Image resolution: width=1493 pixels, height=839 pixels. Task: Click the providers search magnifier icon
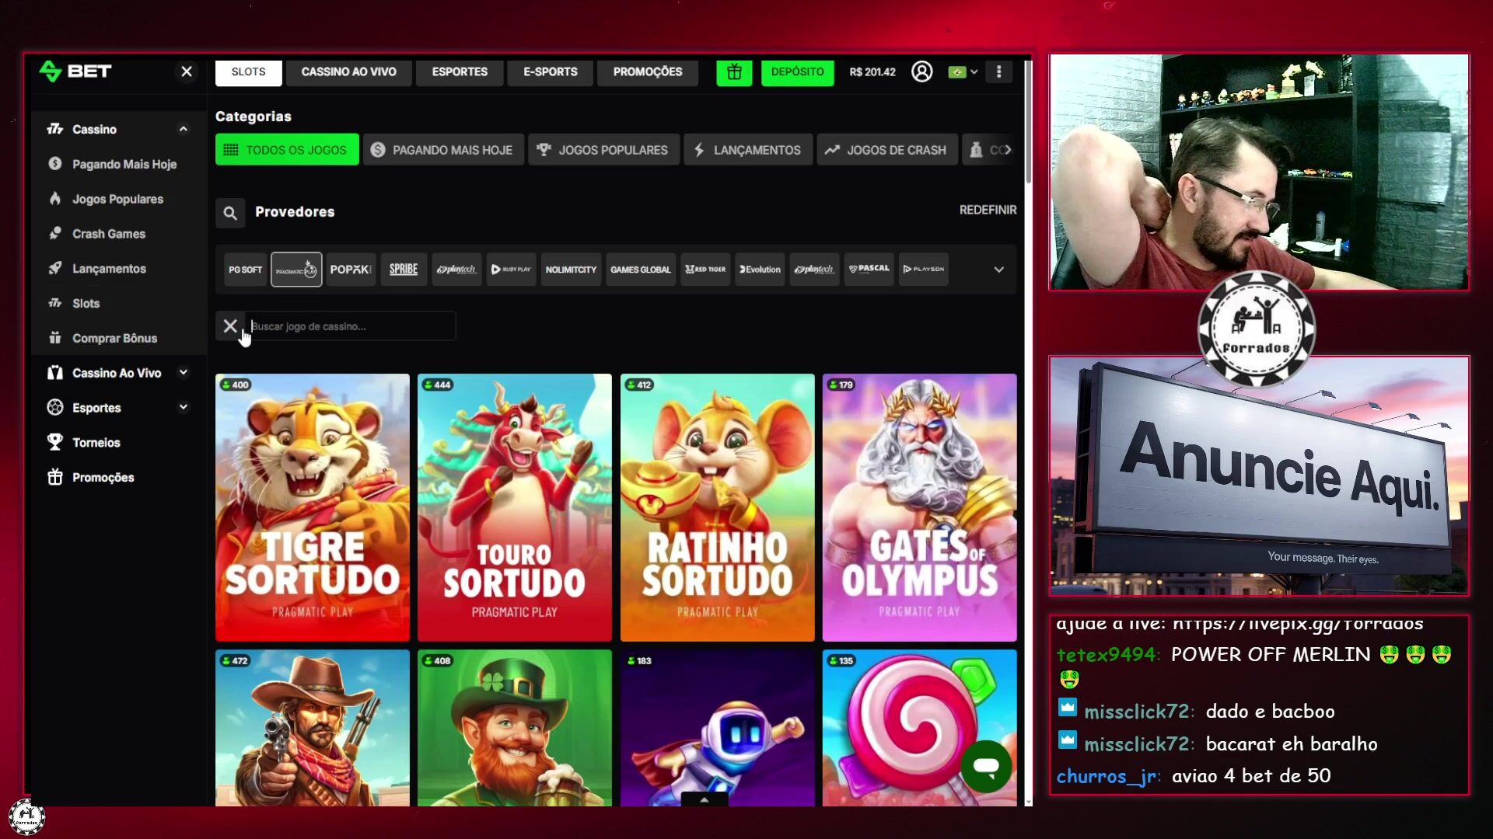tap(230, 213)
